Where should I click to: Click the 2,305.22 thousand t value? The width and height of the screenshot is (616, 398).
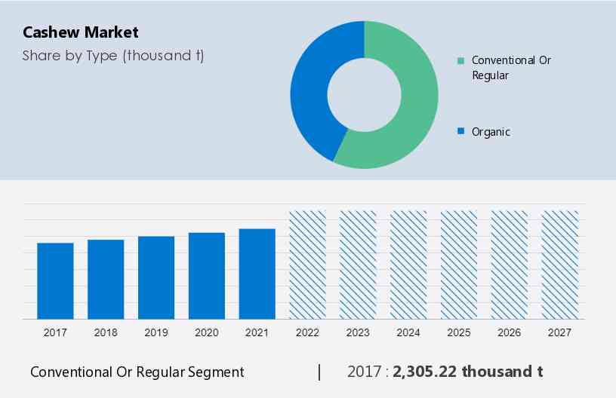[467, 372]
